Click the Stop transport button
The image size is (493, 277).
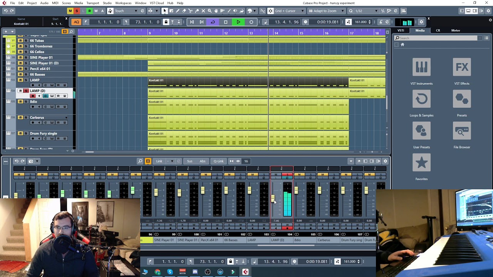tap(226, 22)
